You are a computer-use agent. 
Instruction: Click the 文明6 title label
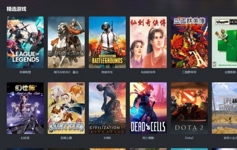[107, 138]
